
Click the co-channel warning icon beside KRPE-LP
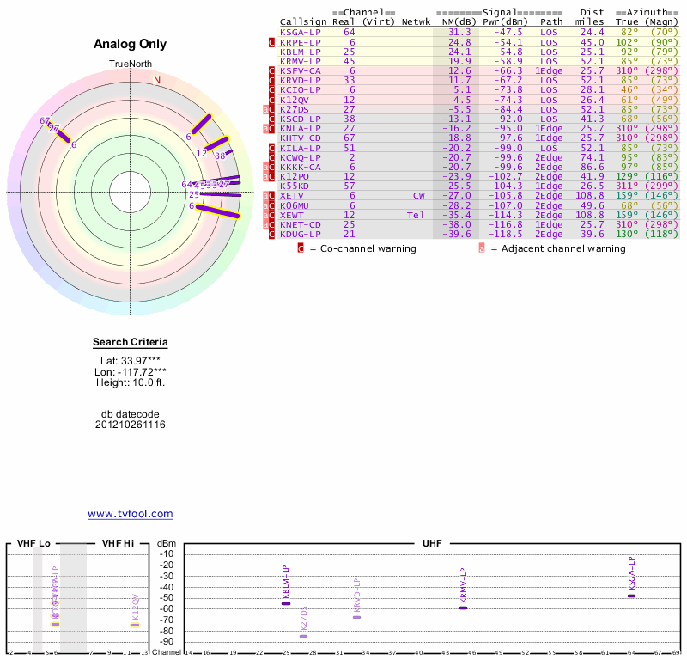272,41
